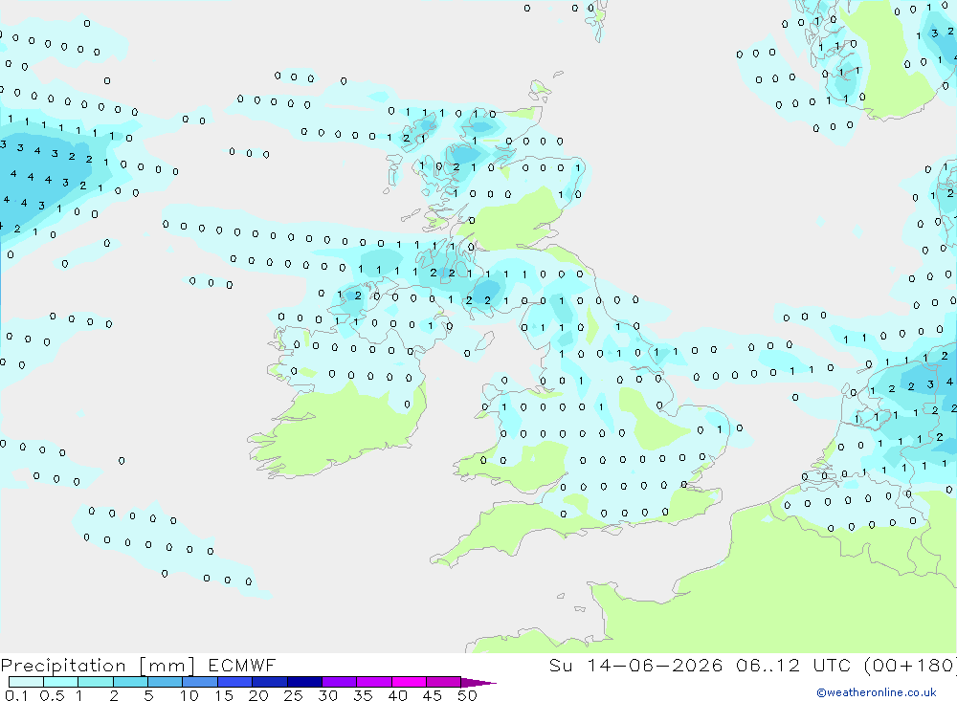The height and width of the screenshot is (701, 957).
Task: Select the 40–45 mm legend color swatch
Action: tap(409, 682)
